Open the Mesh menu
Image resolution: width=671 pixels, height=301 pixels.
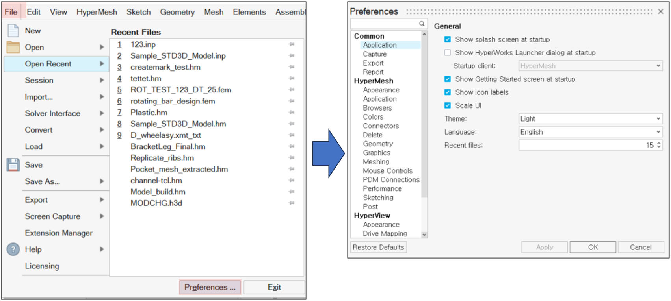click(x=214, y=12)
